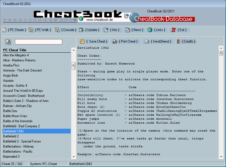The height and width of the screenshot is (167, 226).
Task: Select year 00 in the timeline
Action: [x=20, y=20]
